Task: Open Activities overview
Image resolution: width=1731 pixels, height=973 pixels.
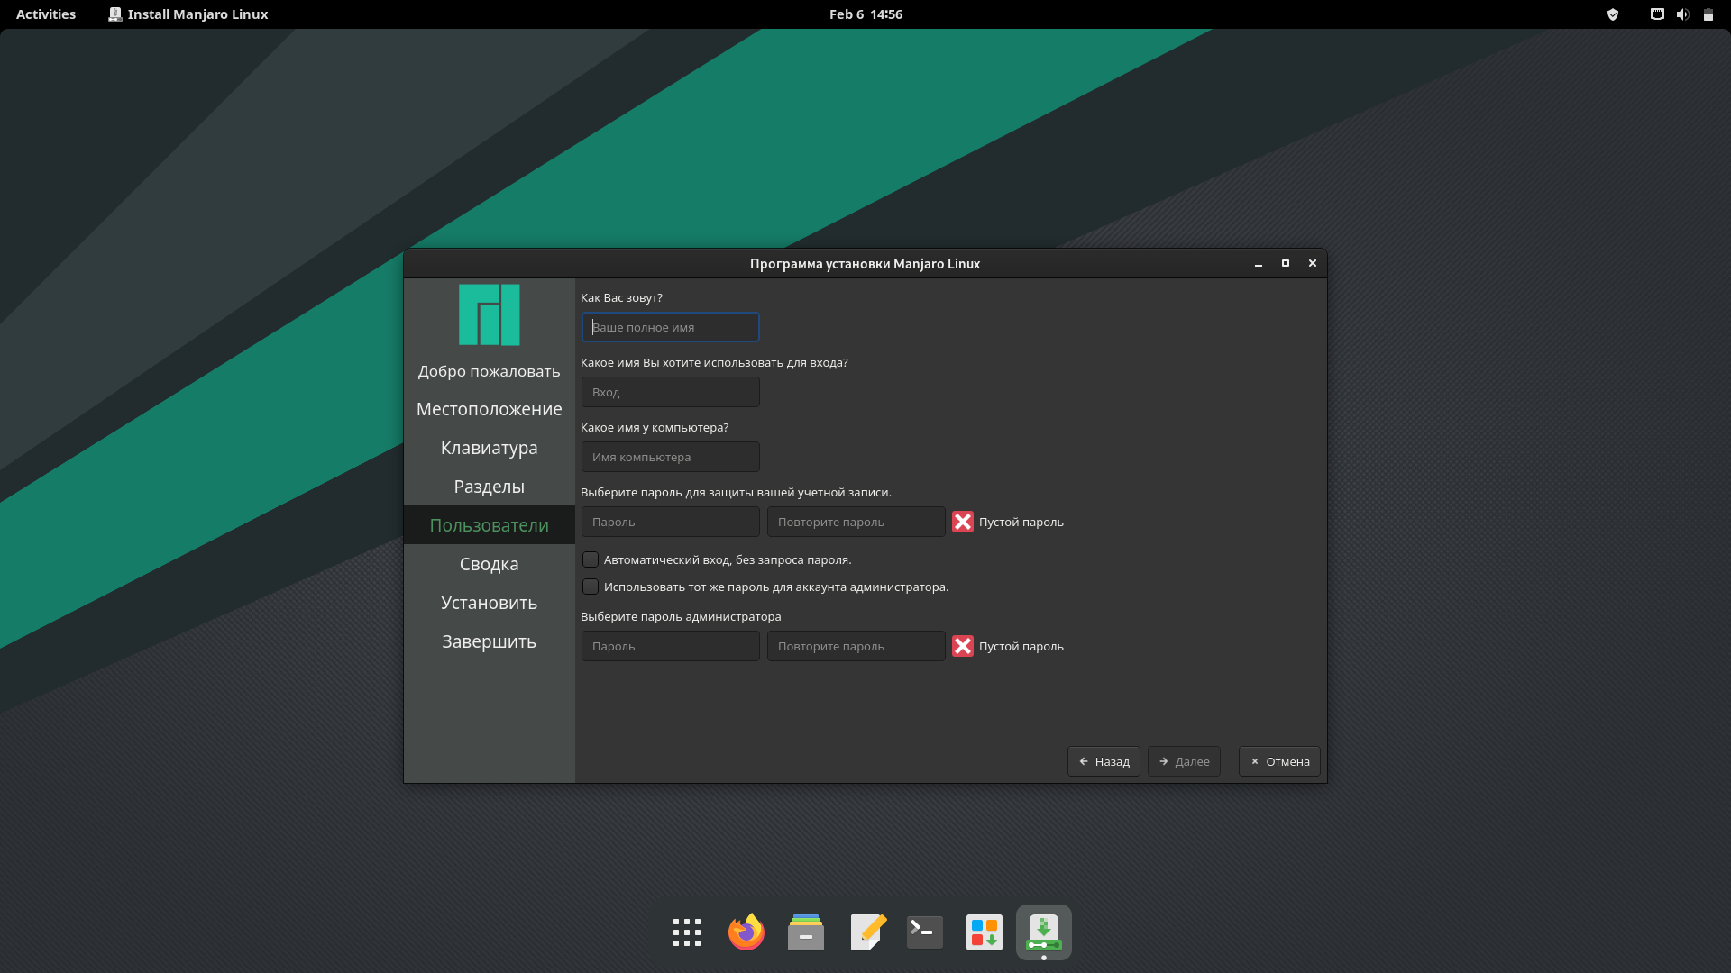Action: pos(46,14)
